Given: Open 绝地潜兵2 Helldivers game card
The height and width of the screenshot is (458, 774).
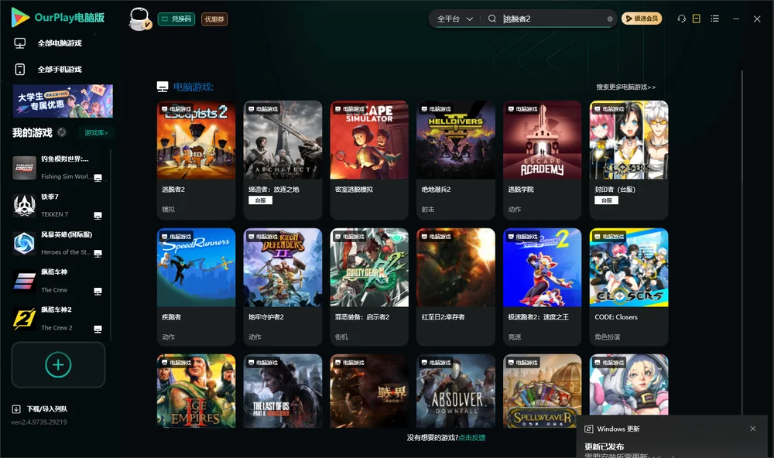Looking at the screenshot, I should pyautogui.click(x=456, y=160).
